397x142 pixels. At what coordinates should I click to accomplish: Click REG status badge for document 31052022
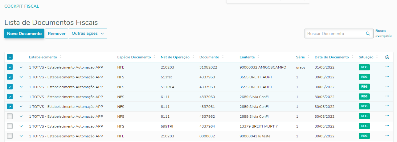(364, 67)
